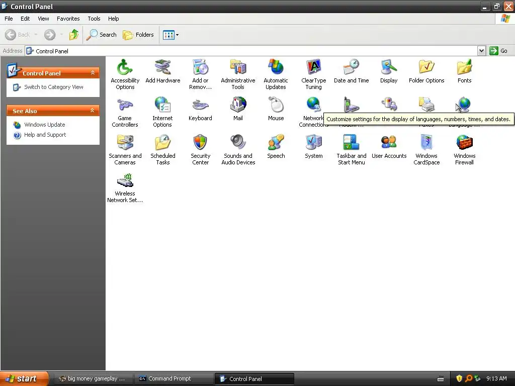Open Automatic Updates settings
The height and width of the screenshot is (386, 515).
pyautogui.click(x=276, y=74)
